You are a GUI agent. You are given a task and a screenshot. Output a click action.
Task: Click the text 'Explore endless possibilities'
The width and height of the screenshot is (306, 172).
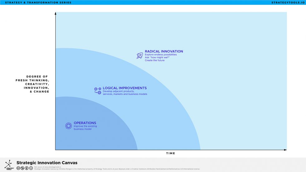pyautogui.click(x=161, y=55)
